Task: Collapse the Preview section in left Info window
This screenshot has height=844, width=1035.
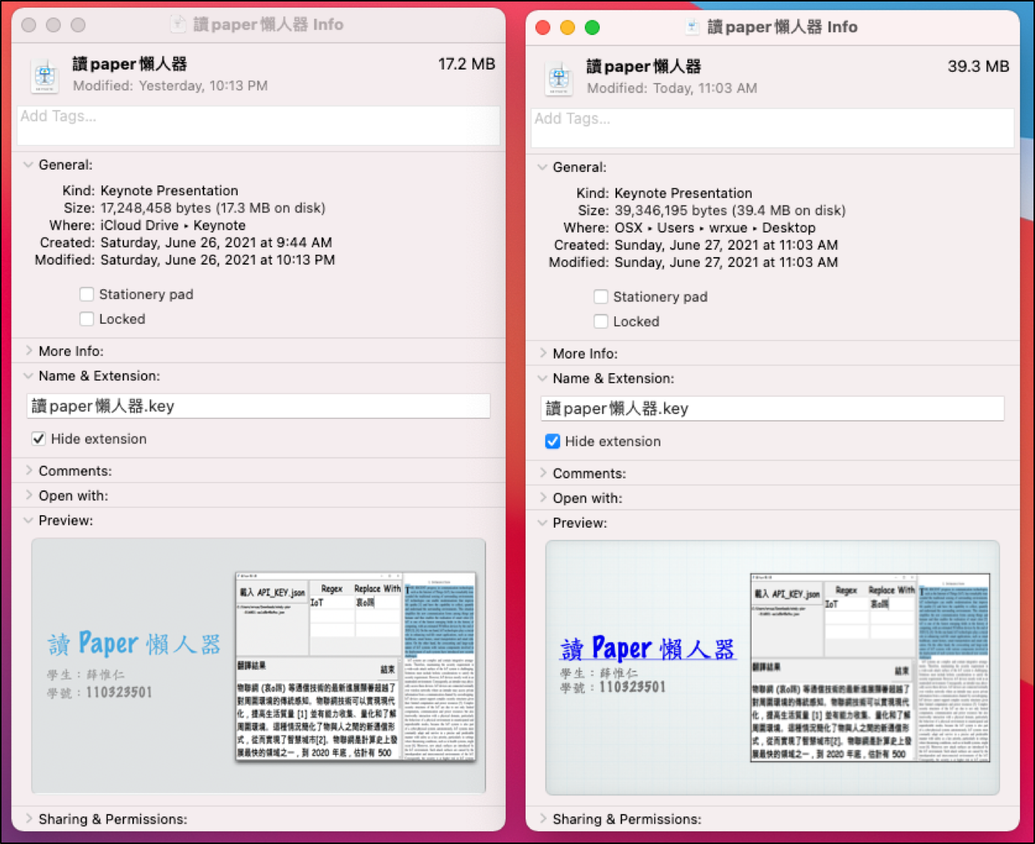Action: pyautogui.click(x=28, y=520)
